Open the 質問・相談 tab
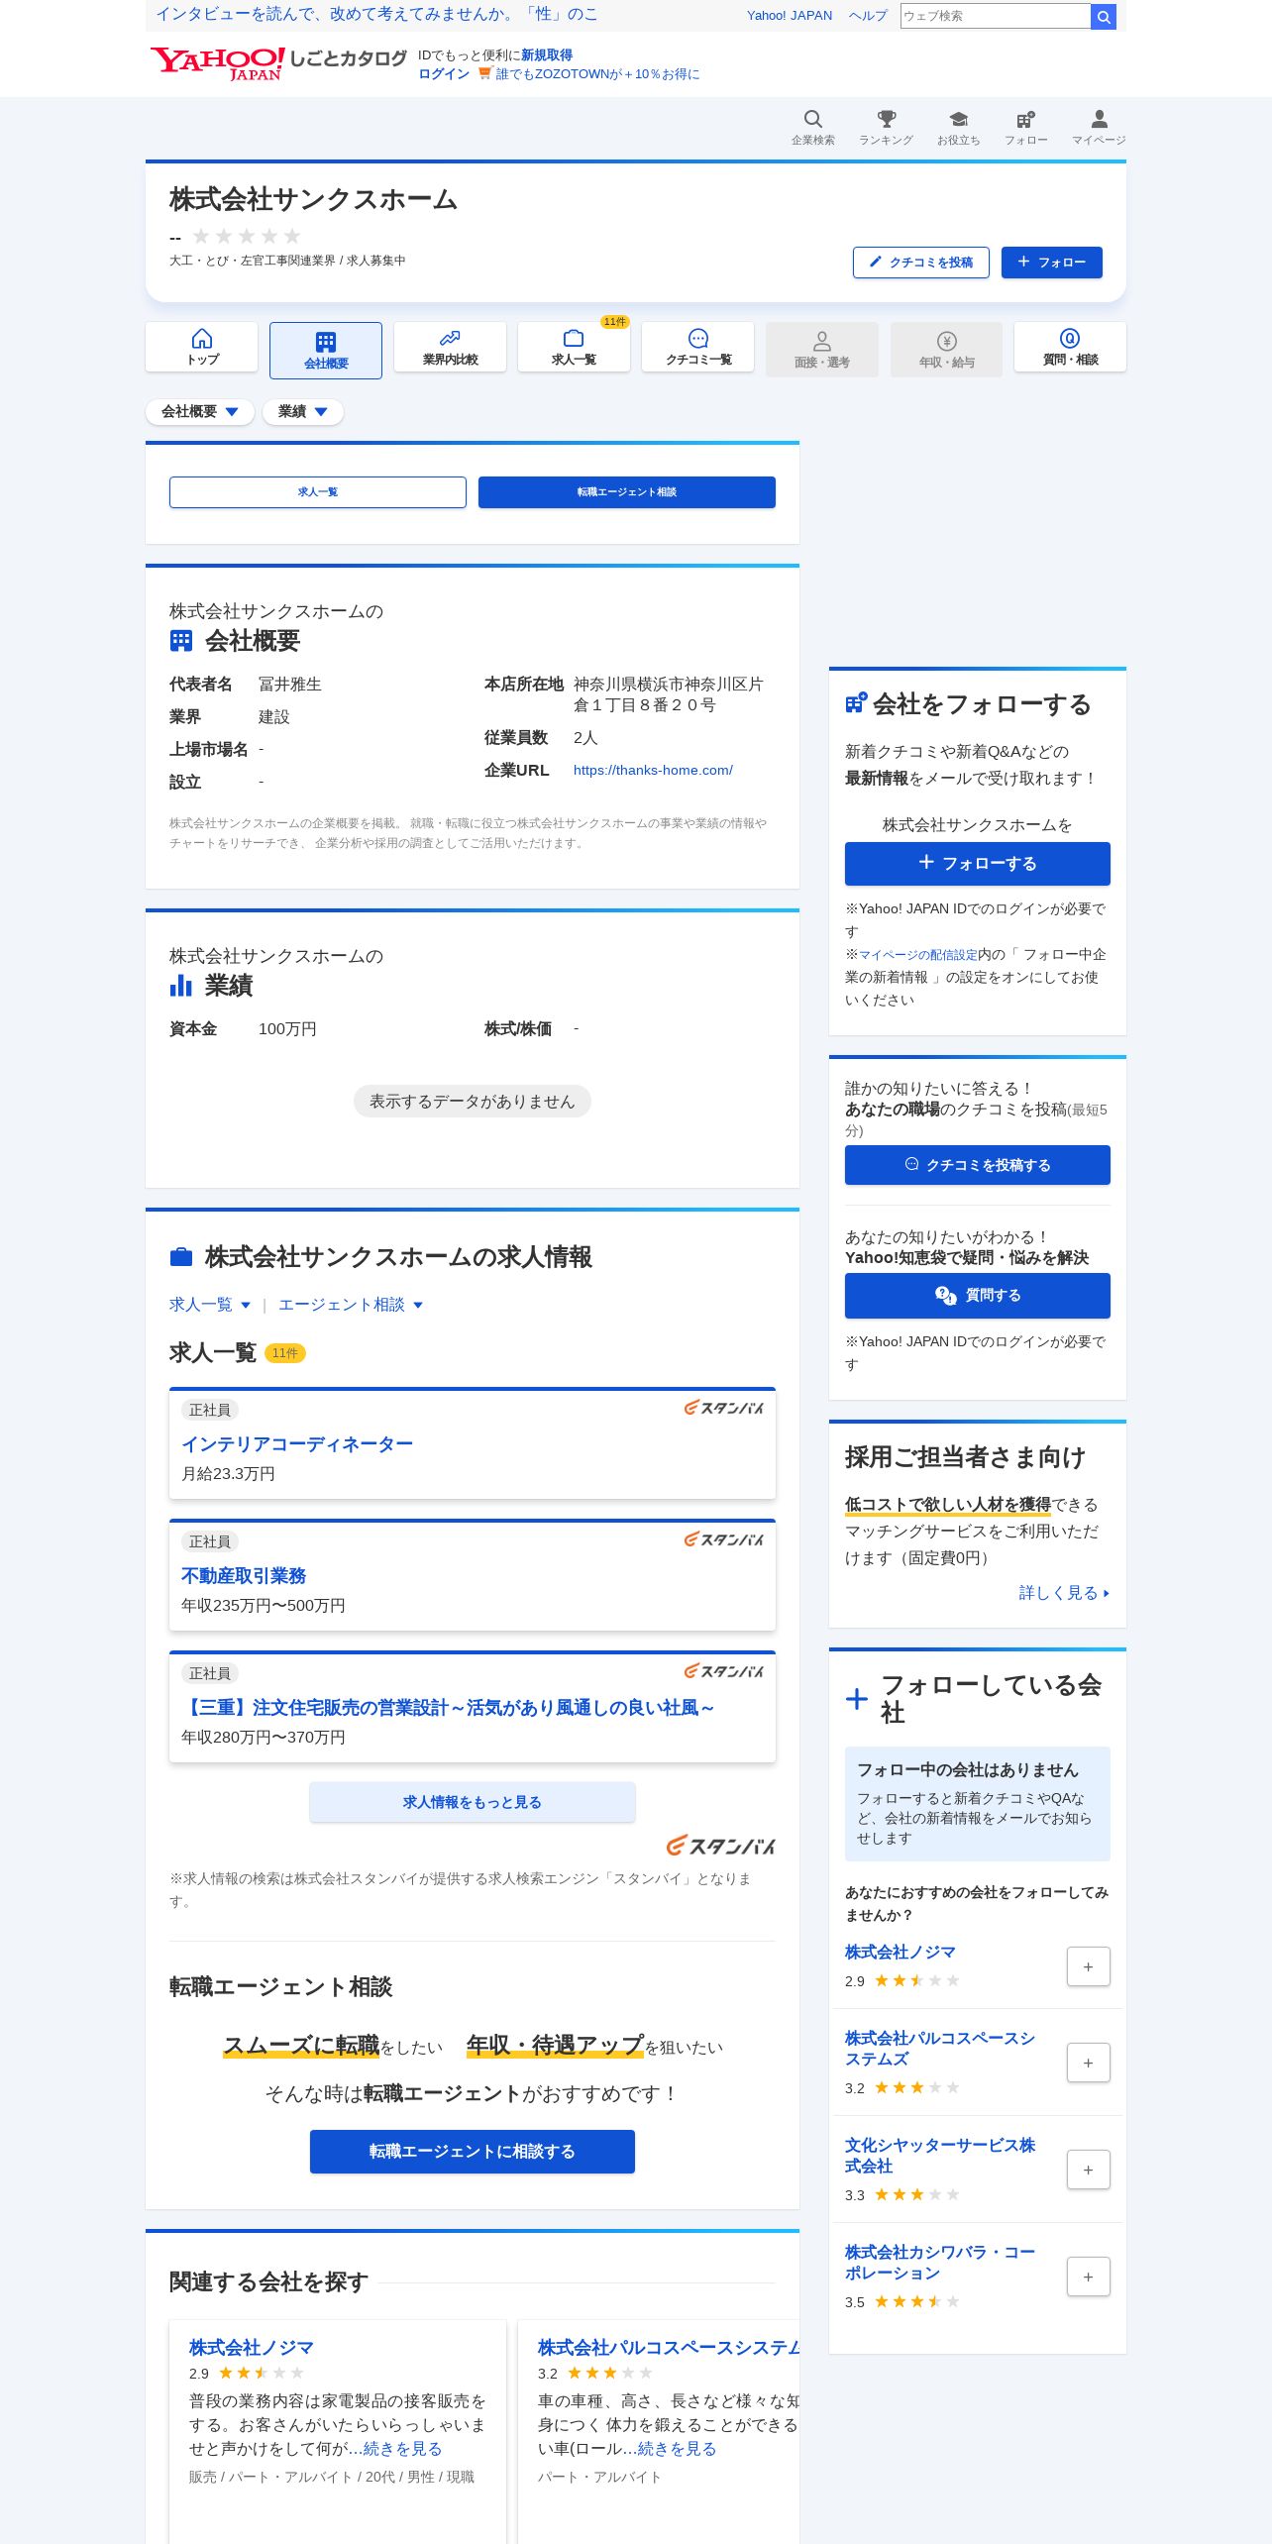This screenshot has width=1272, height=2544. pos(1070,347)
